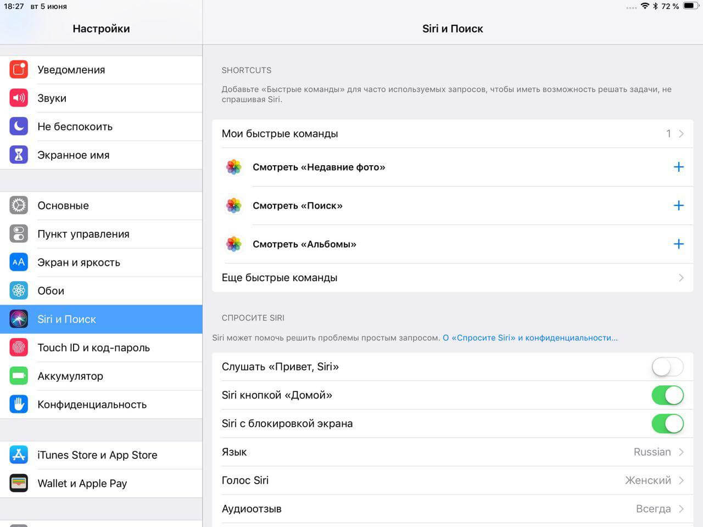Add «Недавние фото» shortcut with plus
703x527 pixels.
(679, 167)
